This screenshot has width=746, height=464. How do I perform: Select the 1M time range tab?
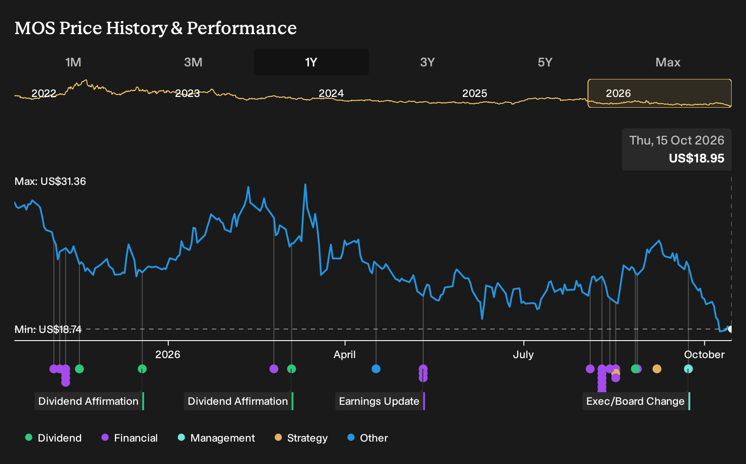pyautogui.click(x=73, y=62)
